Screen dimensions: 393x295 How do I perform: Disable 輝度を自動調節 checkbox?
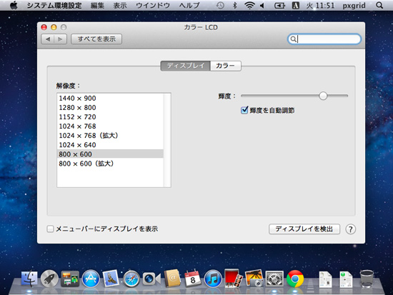click(244, 110)
